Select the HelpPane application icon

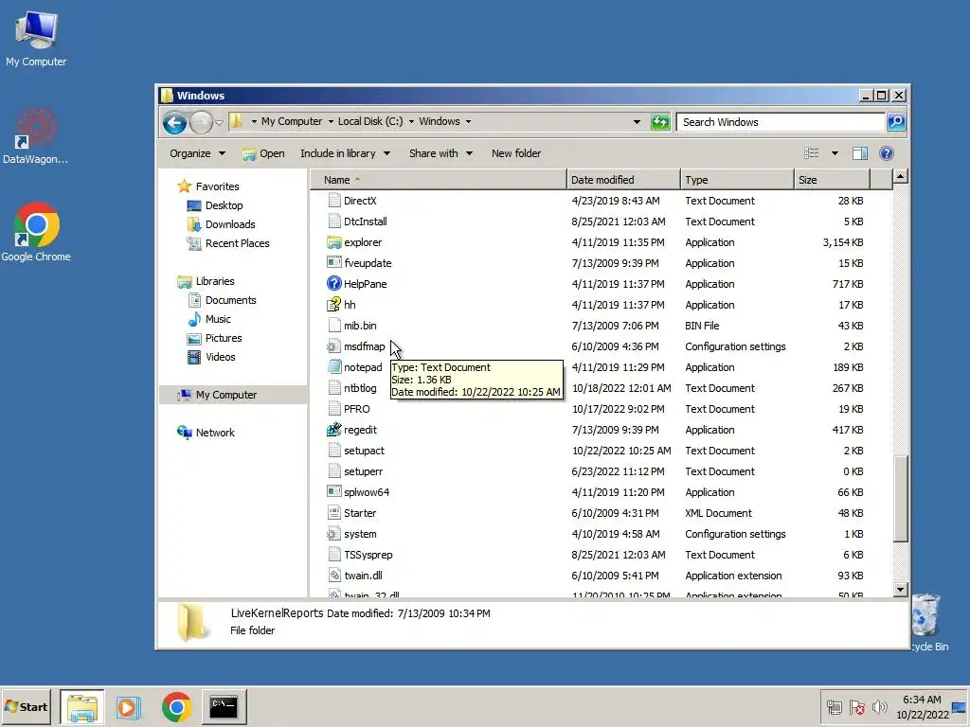(334, 284)
